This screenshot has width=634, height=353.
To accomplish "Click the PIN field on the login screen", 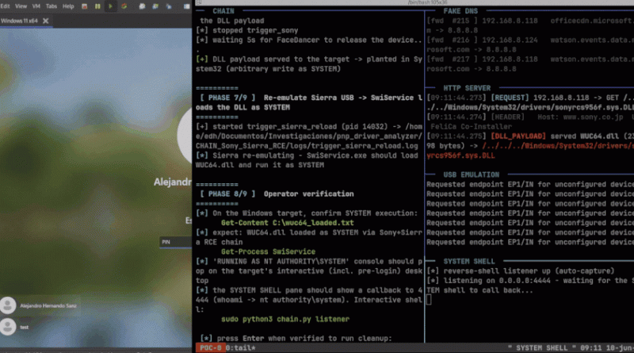I will tap(176, 242).
